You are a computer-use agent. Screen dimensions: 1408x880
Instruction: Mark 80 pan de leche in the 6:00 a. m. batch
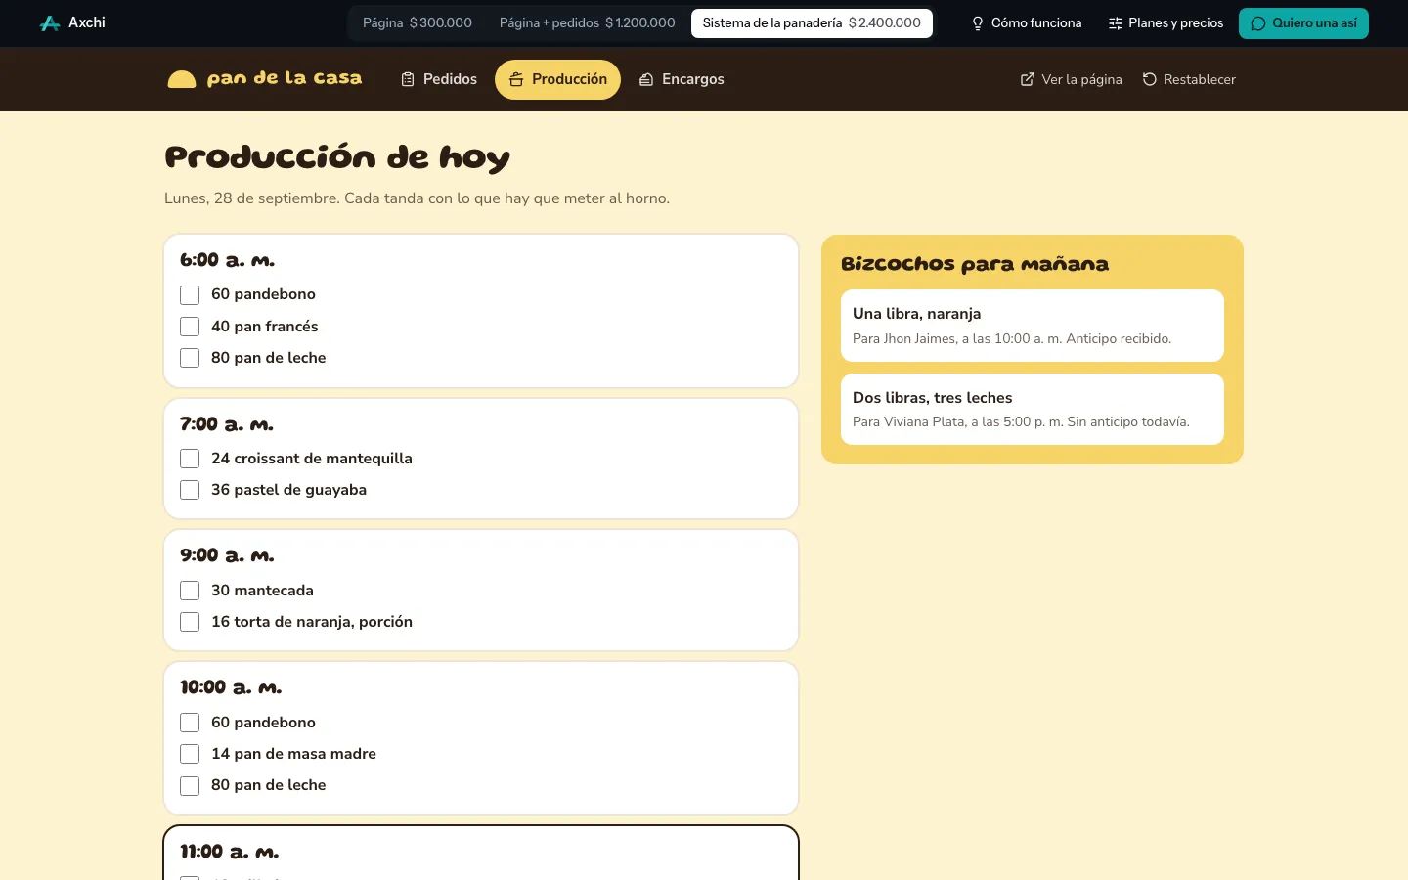tap(190, 358)
